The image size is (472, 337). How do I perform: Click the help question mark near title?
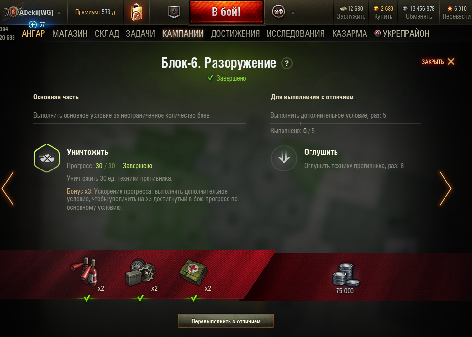click(286, 63)
